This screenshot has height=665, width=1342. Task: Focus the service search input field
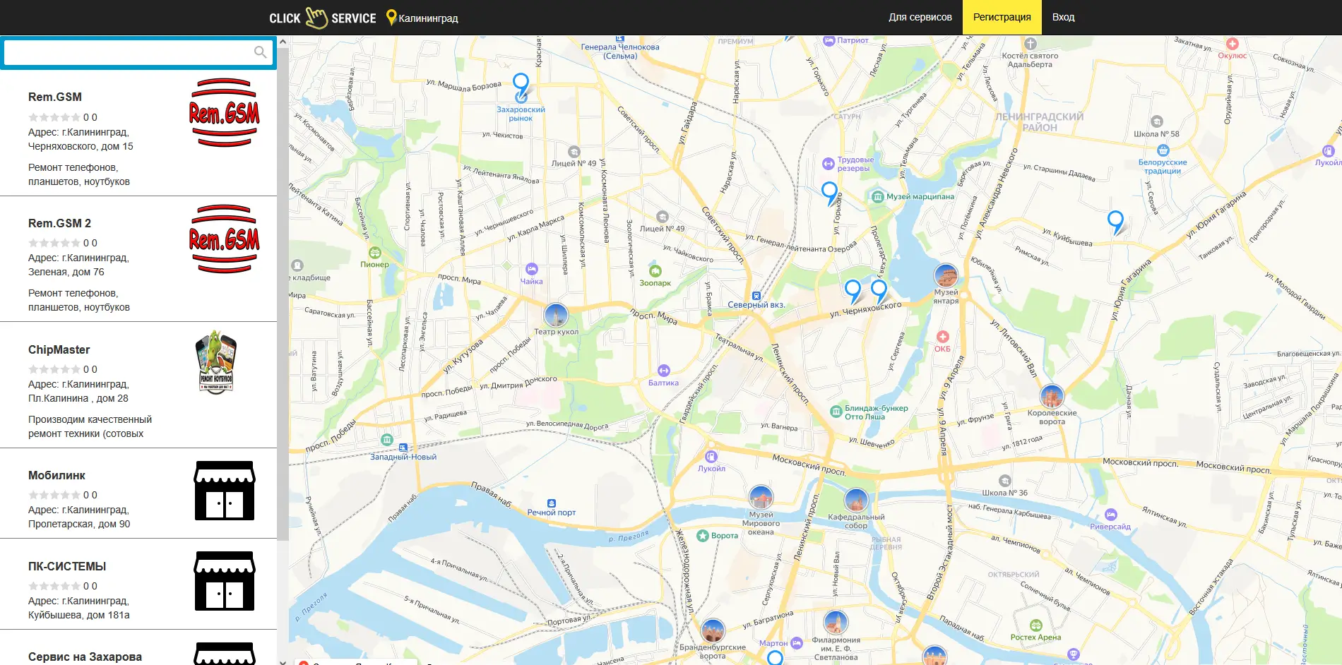pos(138,52)
